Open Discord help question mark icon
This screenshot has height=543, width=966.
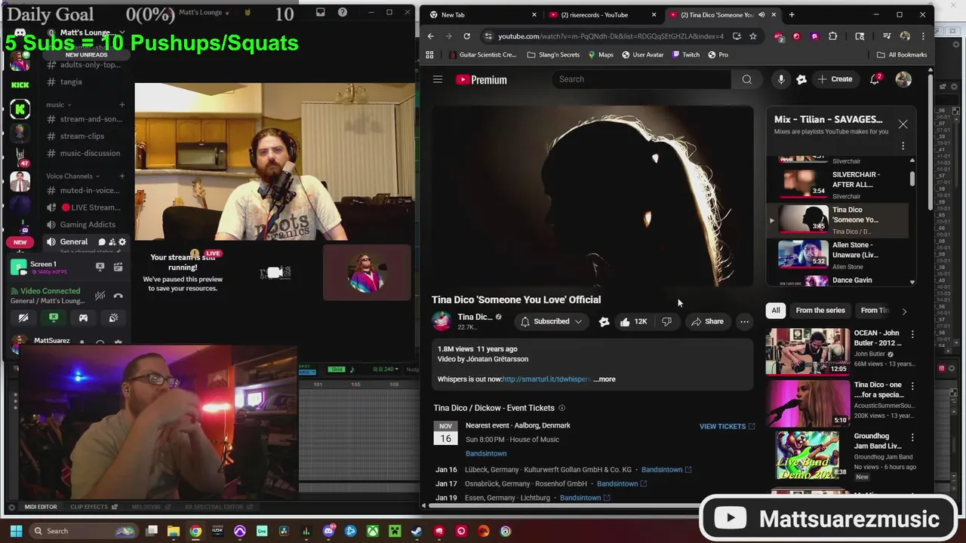pos(343,12)
